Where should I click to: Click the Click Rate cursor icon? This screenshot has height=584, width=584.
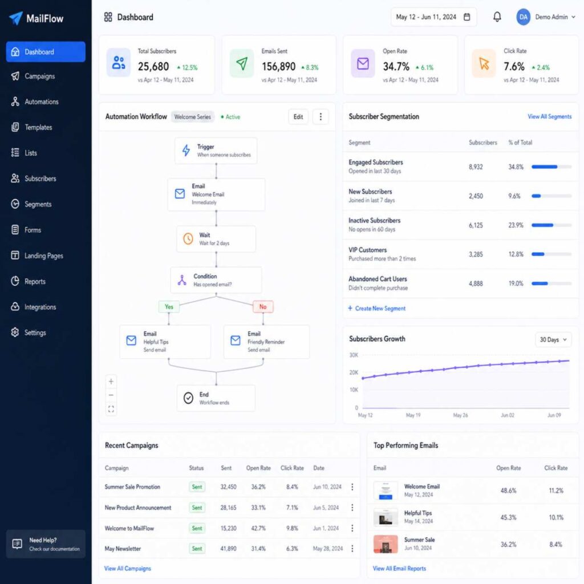484,63
